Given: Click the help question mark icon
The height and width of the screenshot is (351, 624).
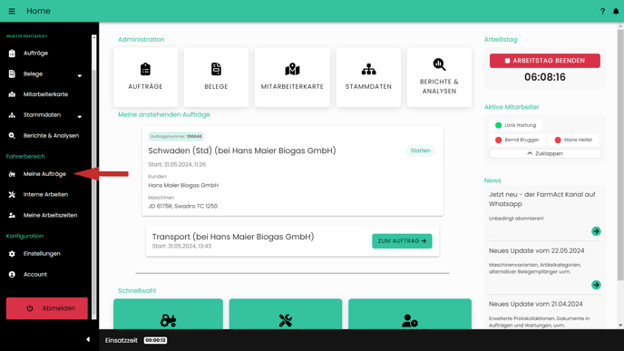Looking at the screenshot, I should click(x=602, y=11).
